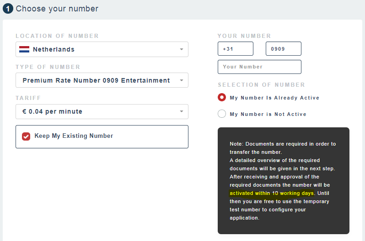Click the 'TARIFF' label
Screen dimensions: 365x241
click(x=28, y=98)
